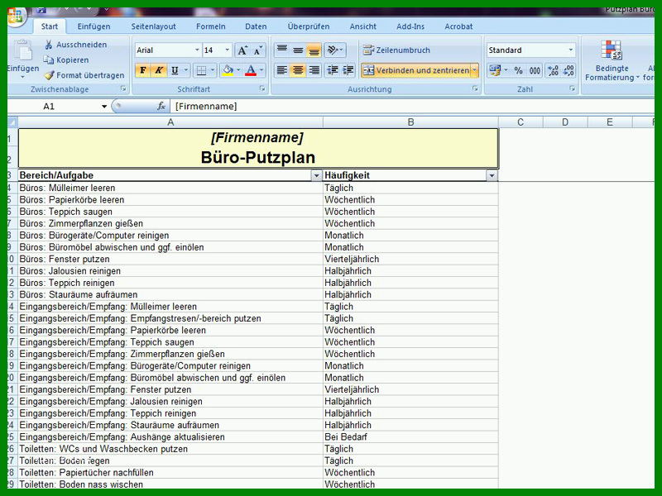Open the font name Arial dropdown

[197, 50]
